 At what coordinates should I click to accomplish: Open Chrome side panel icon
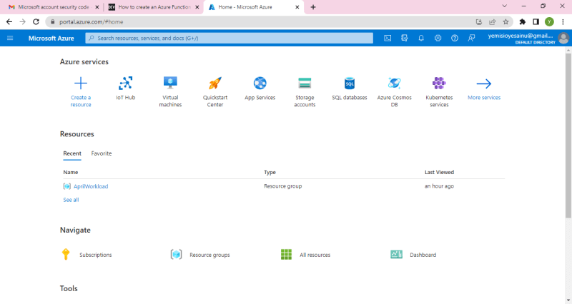(x=536, y=22)
